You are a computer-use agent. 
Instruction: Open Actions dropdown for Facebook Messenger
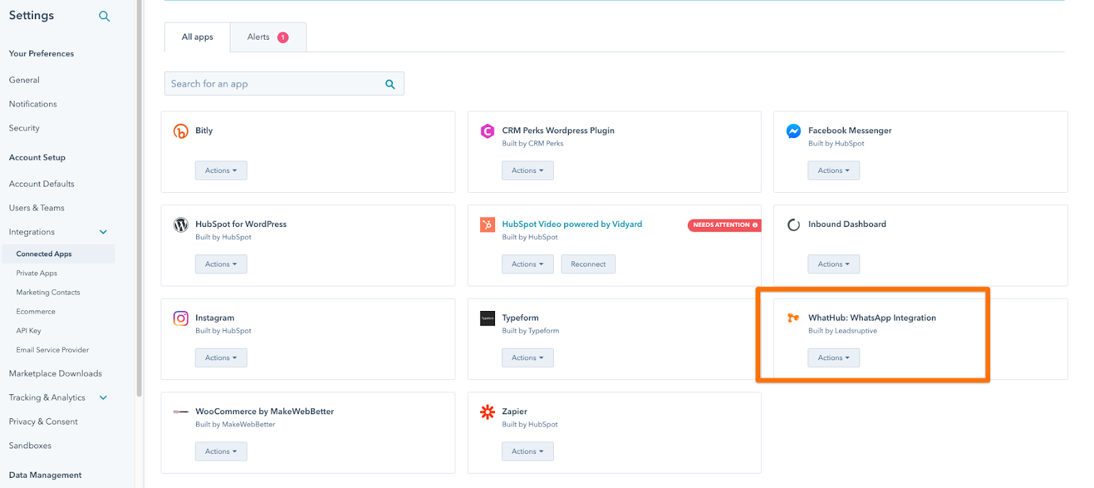833,170
